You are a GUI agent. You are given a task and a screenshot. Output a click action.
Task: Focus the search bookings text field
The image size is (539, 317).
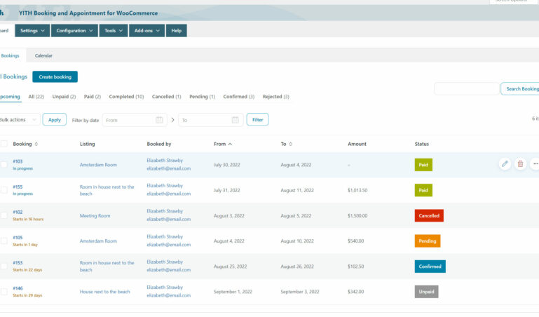click(x=467, y=88)
